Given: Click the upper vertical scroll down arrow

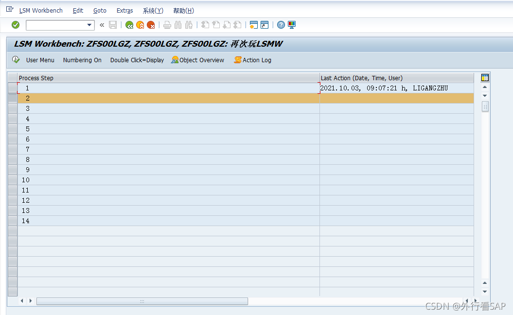Looking at the screenshot, I should (x=485, y=96).
